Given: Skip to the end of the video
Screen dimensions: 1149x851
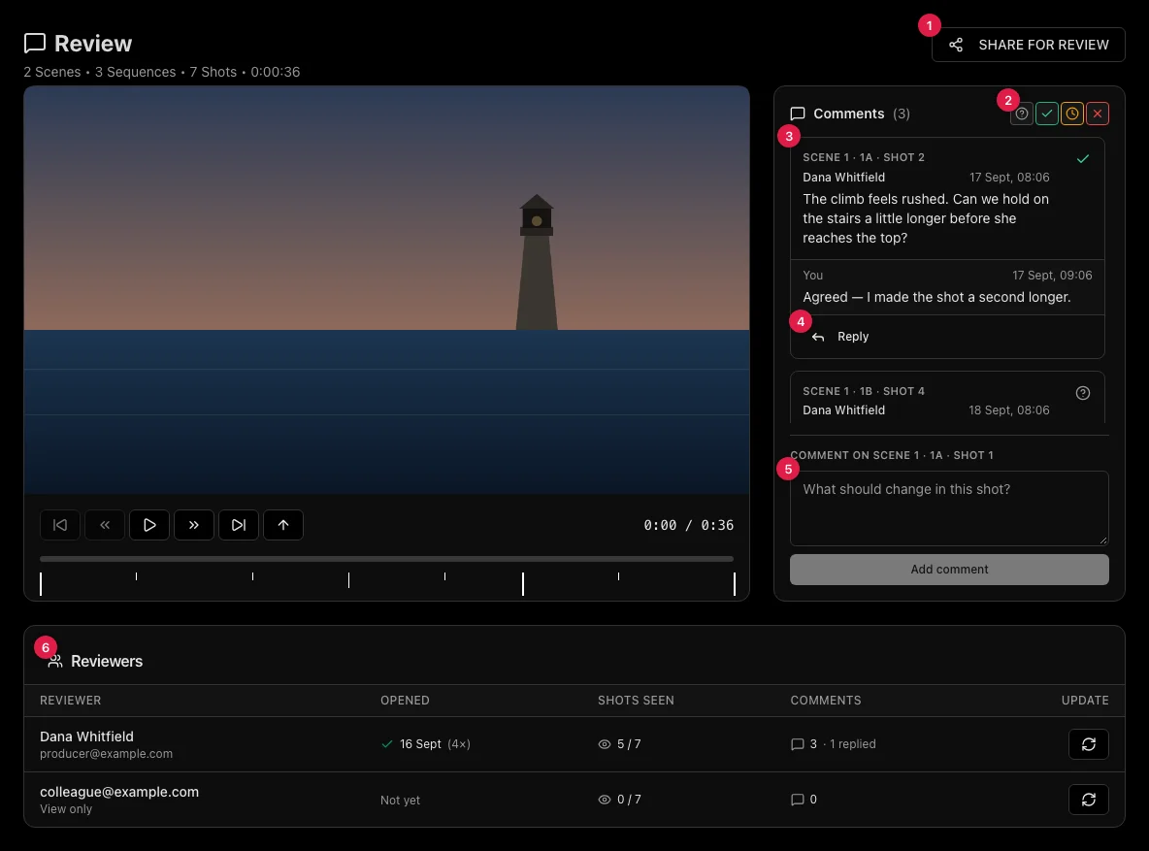Looking at the screenshot, I should [238, 525].
